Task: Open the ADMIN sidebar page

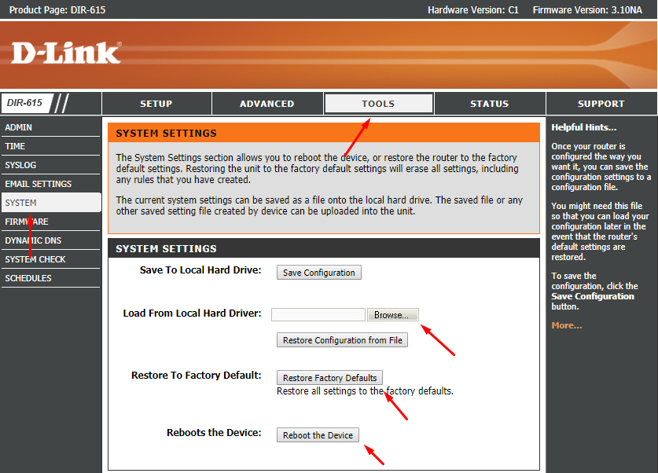Action: (50, 127)
